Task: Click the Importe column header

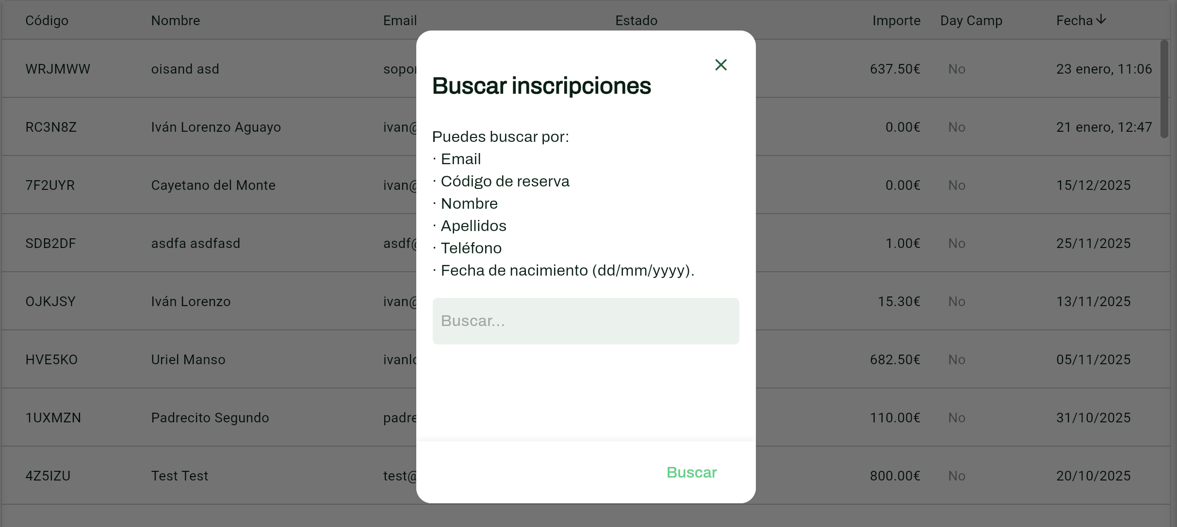Action: (x=896, y=20)
